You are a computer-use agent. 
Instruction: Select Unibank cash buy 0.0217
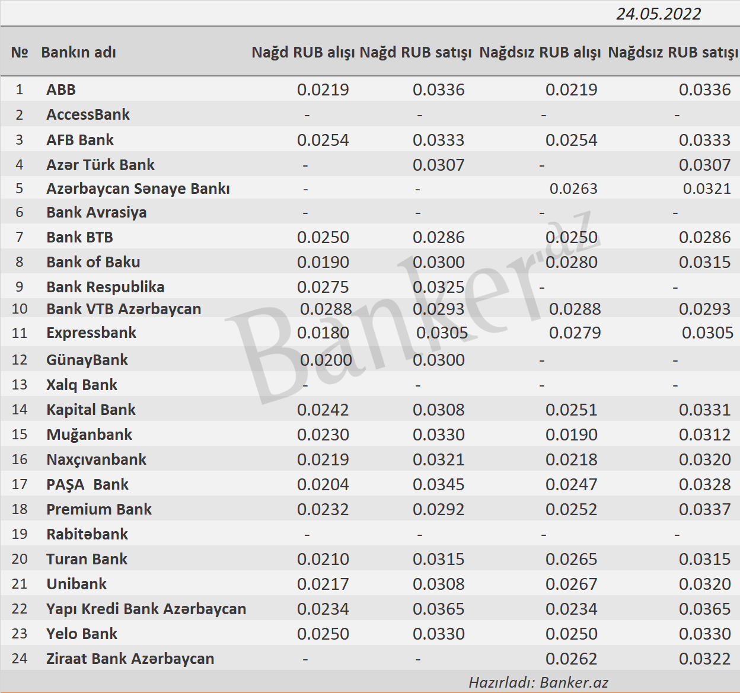(323, 584)
